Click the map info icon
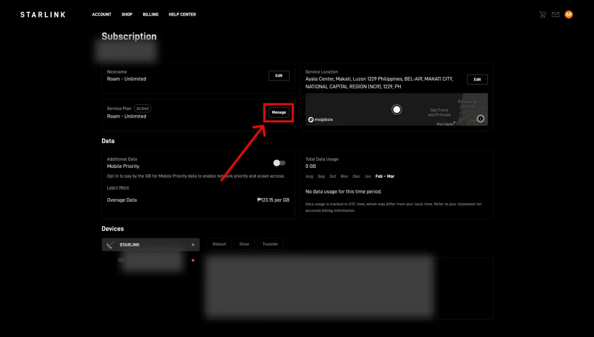This screenshot has height=337, width=594. tap(480, 119)
